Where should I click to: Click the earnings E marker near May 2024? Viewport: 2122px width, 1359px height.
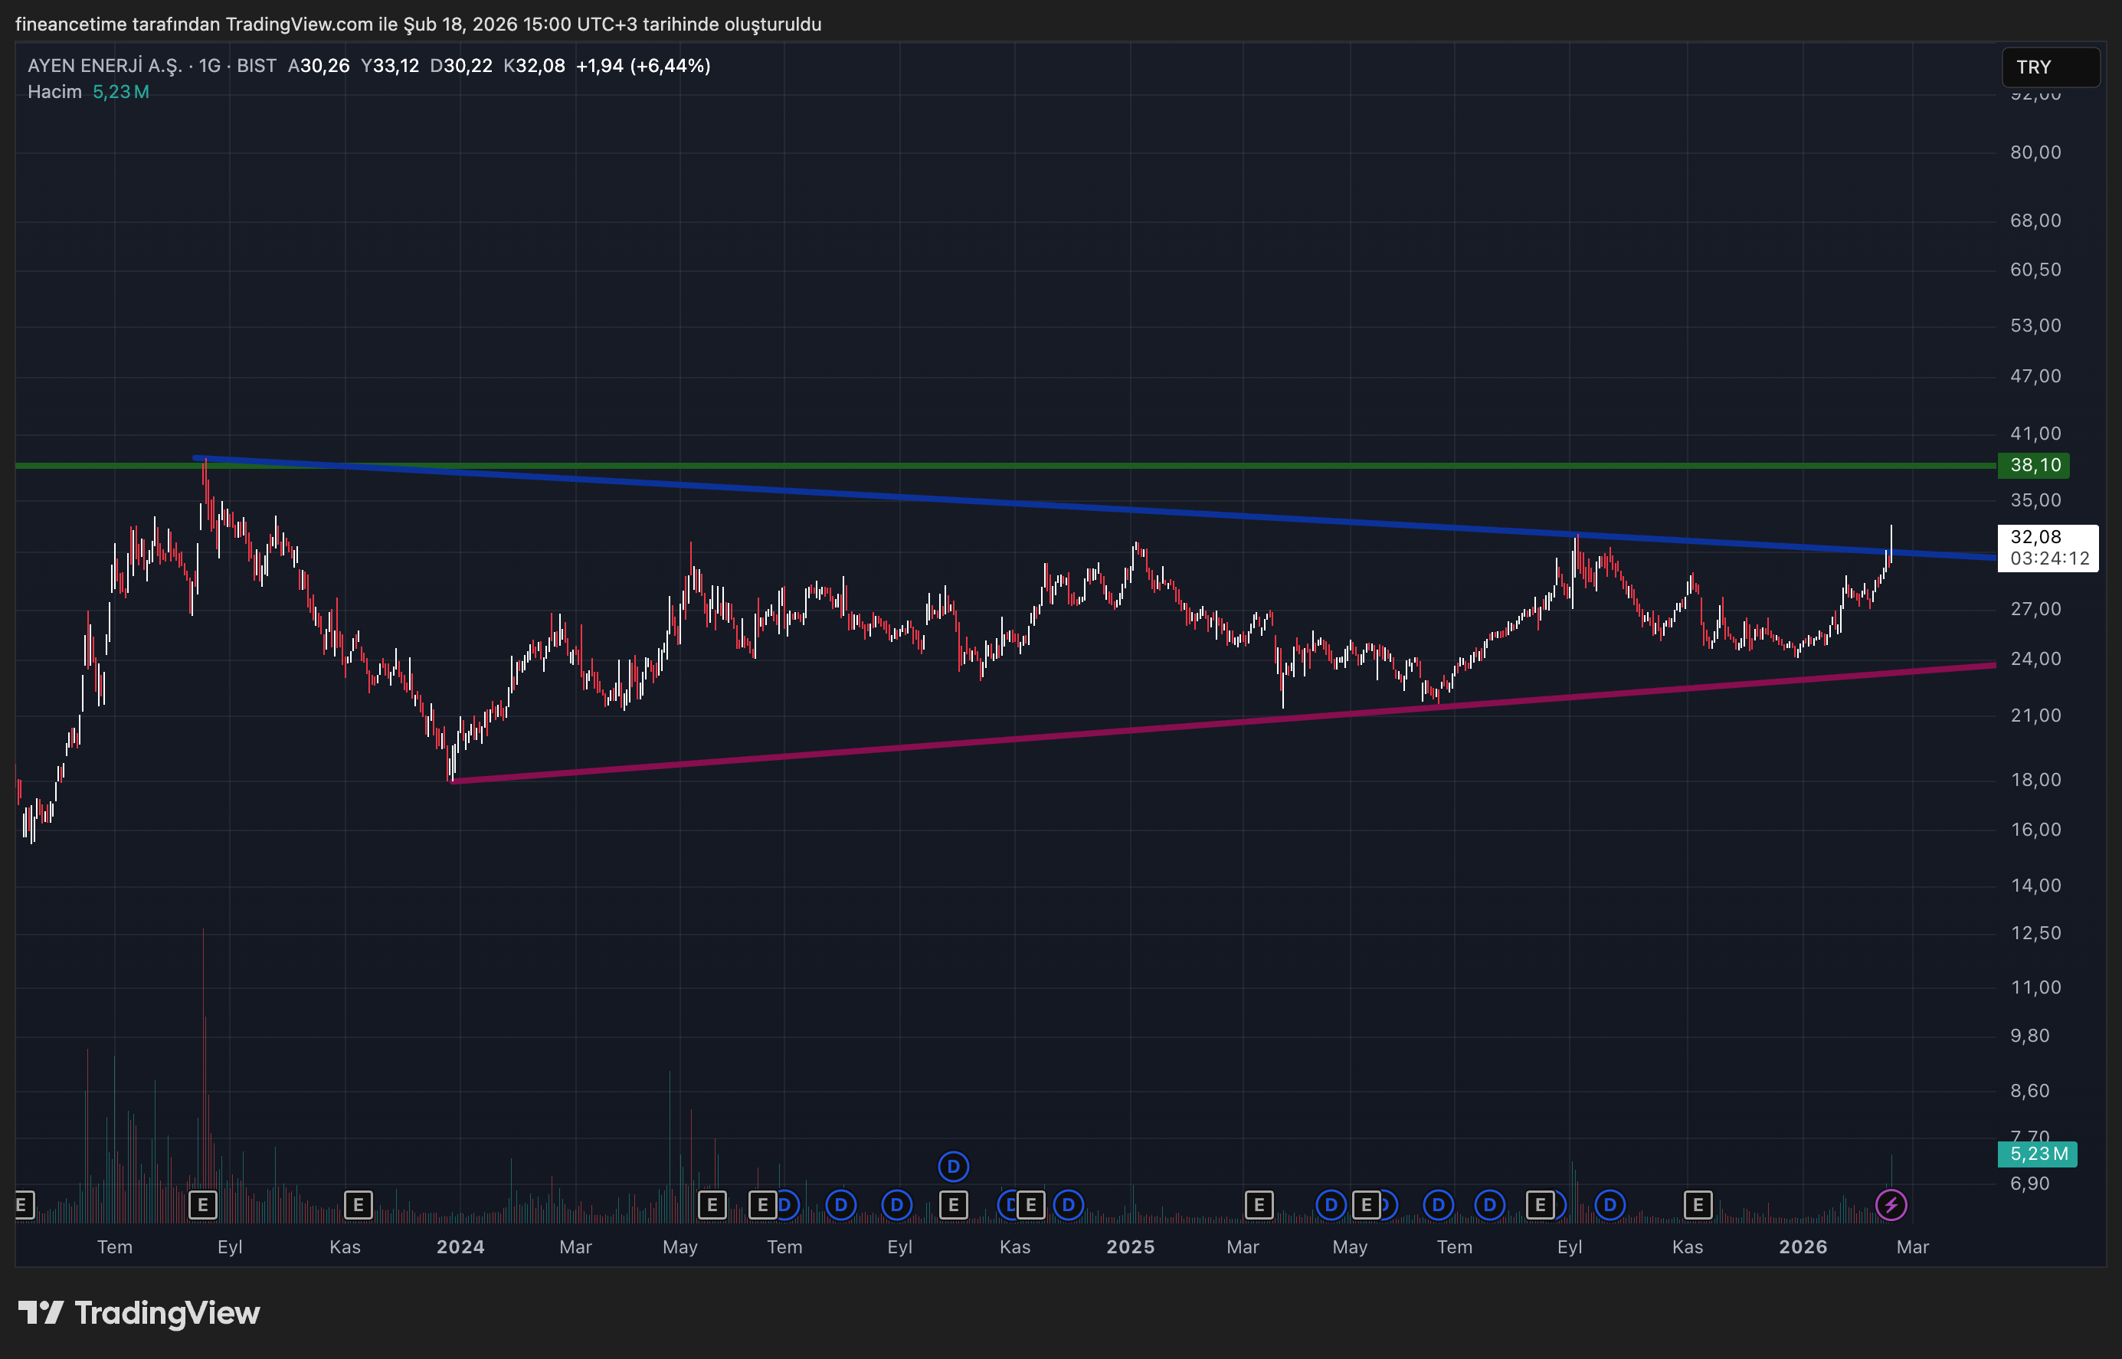point(712,1204)
